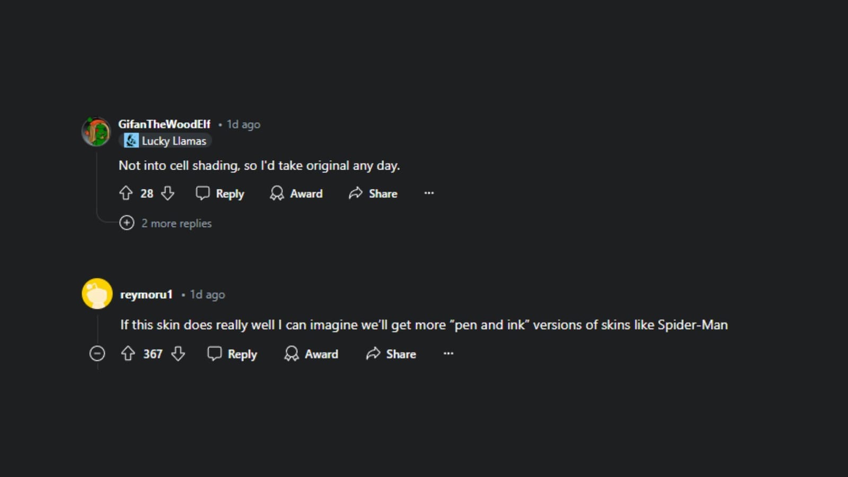Screen dimensions: 848x477
Task: Upvote GifanTheWoodElf's comment
Action: (126, 193)
